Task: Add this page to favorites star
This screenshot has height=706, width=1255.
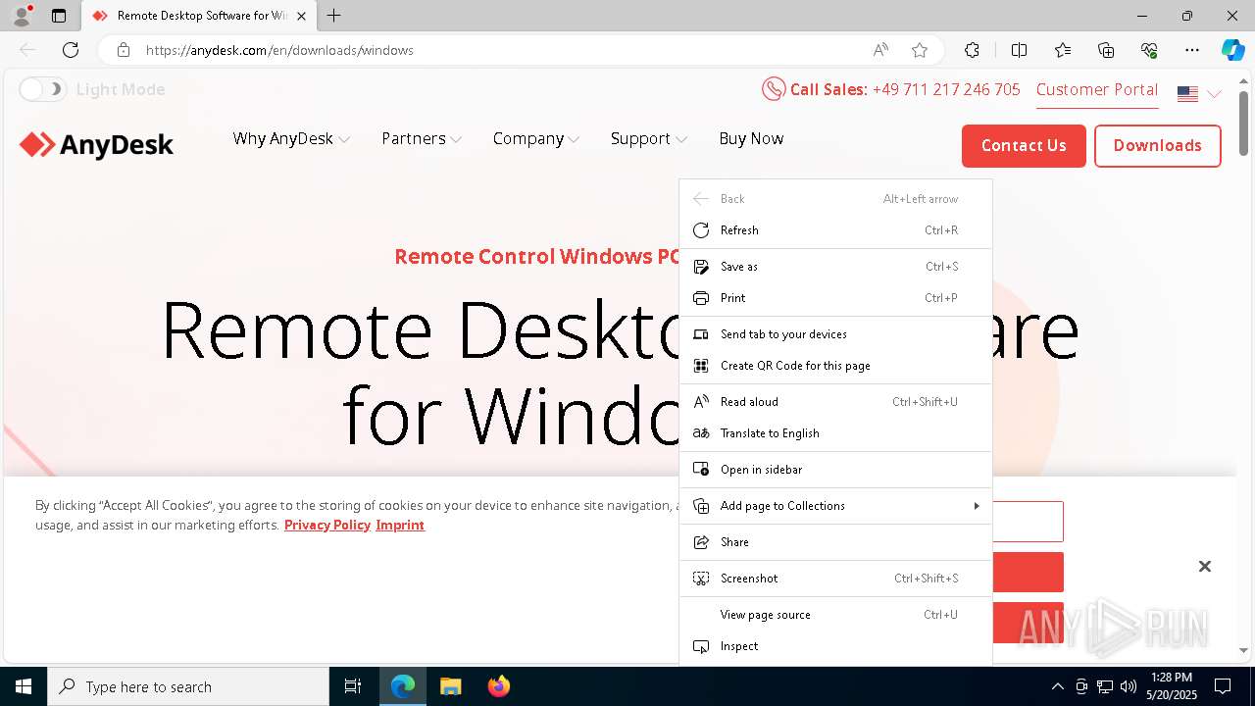Action: [920, 50]
